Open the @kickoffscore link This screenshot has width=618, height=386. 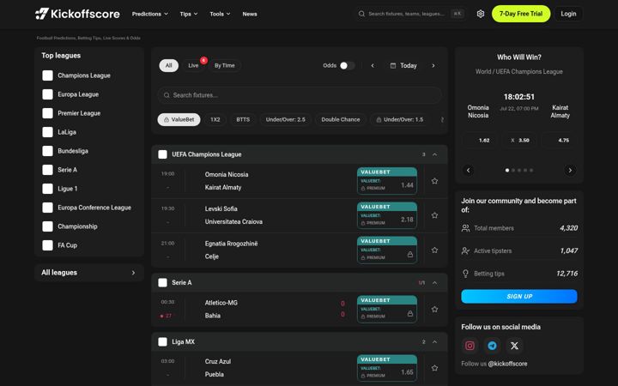(x=507, y=364)
